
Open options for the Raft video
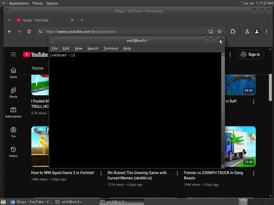point(254,102)
